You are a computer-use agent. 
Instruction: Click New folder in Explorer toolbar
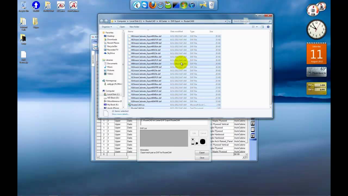134,27
